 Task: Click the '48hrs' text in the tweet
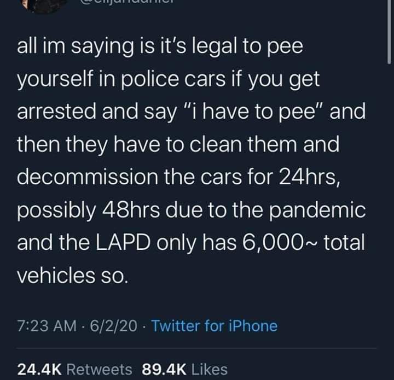[131, 210]
